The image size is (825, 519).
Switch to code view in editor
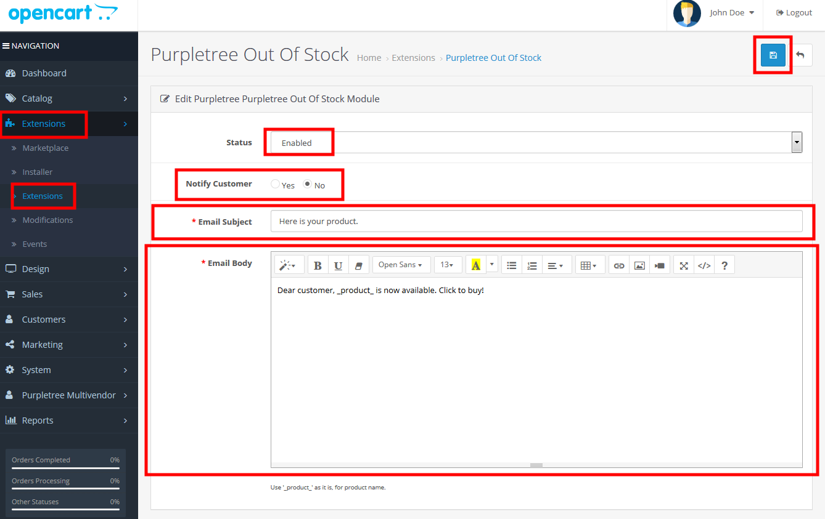pos(704,265)
